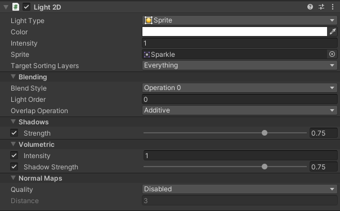Click the Sprite light type icon

coord(148,20)
